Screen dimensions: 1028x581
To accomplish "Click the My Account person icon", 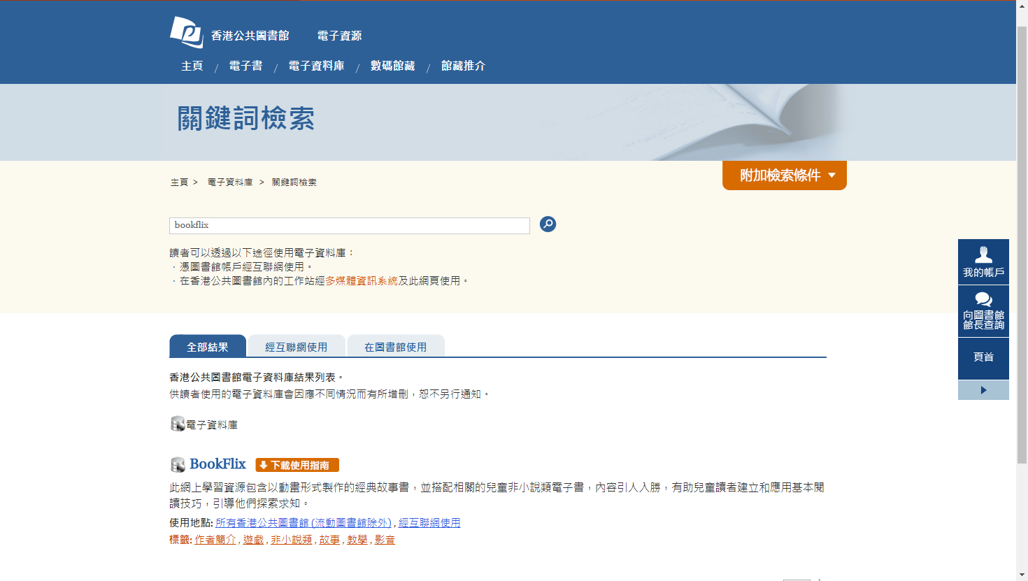I will tap(983, 254).
